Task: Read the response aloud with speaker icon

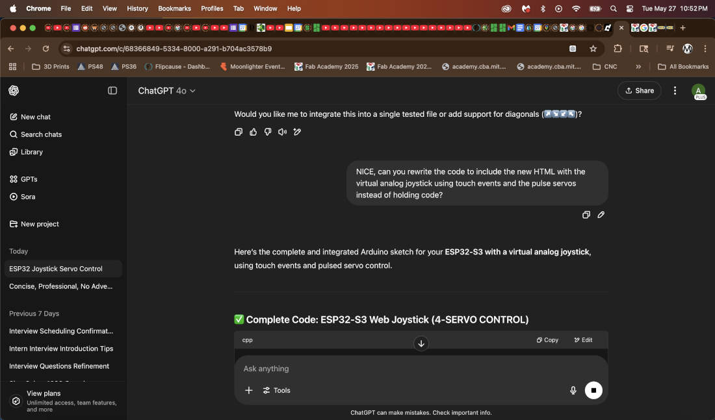Action: pyautogui.click(x=282, y=132)
